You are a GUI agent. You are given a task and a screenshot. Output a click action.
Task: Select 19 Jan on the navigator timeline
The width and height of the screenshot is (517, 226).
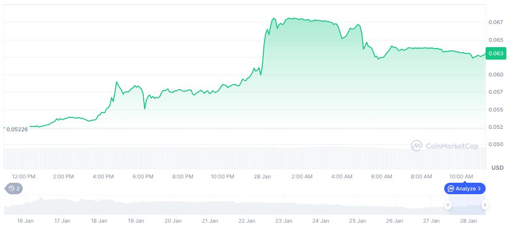136,221
